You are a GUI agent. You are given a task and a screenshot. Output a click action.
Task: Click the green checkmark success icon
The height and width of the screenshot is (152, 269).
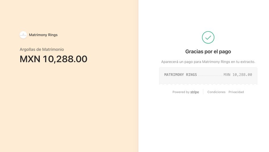[208, 37]
